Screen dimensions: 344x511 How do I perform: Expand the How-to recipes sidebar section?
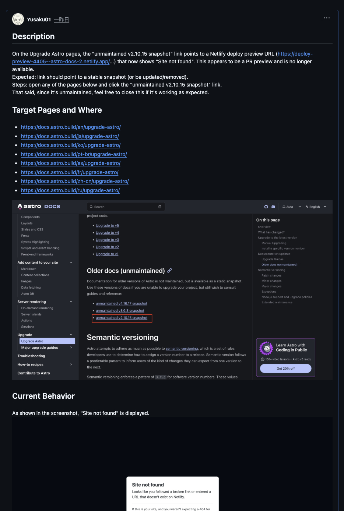71,364
